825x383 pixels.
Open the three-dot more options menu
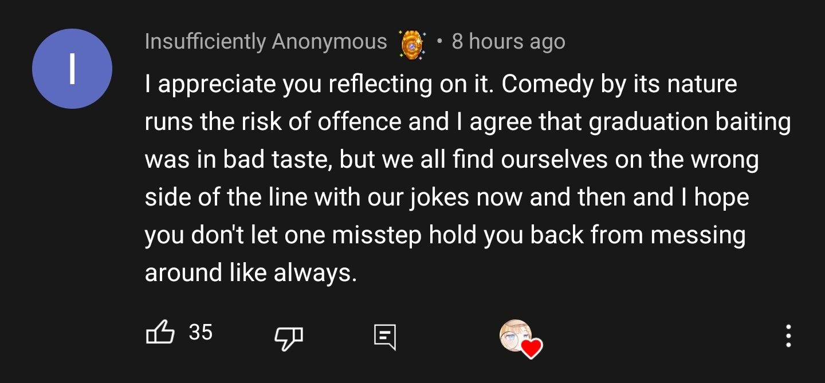788,336
